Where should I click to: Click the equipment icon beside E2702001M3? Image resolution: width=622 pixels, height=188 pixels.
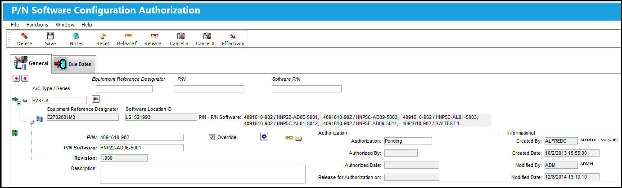[40, 118]
